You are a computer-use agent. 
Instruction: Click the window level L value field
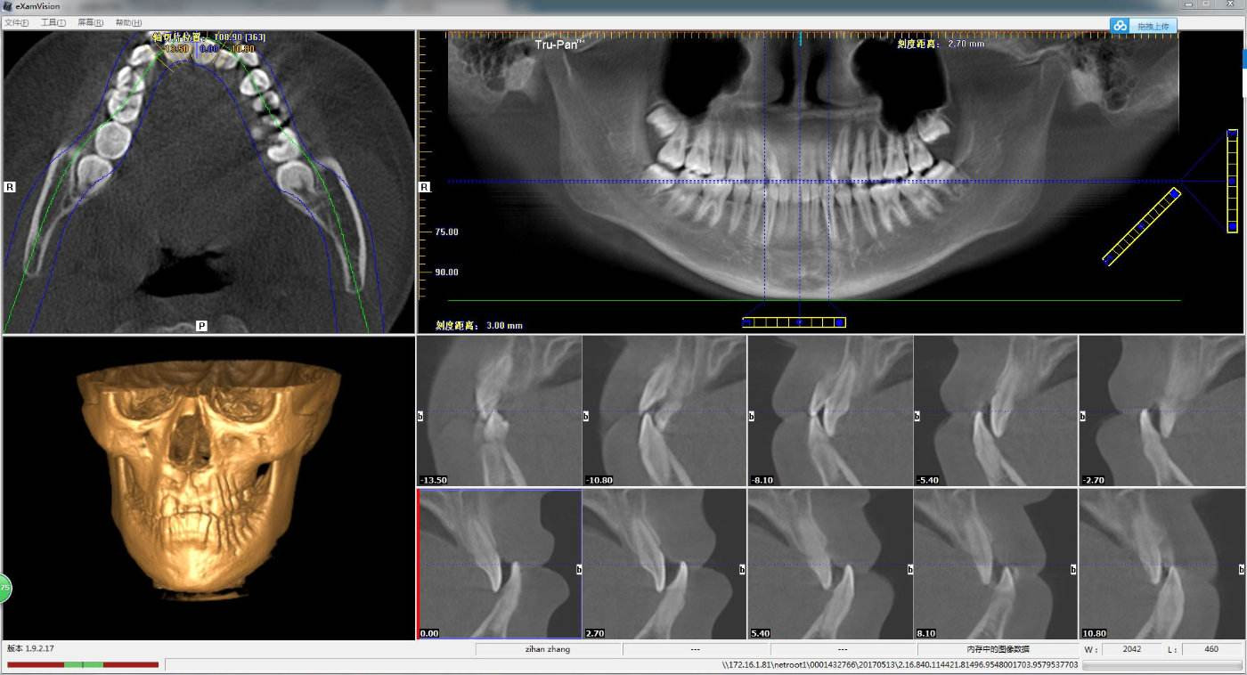(x=1210, y=649)
